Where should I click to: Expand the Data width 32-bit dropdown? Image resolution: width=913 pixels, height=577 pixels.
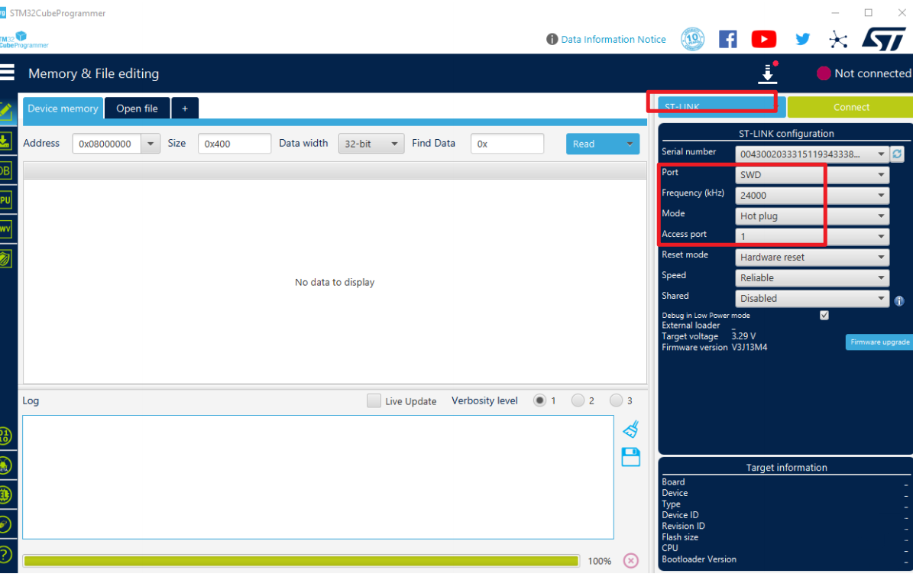coord(371,144)
